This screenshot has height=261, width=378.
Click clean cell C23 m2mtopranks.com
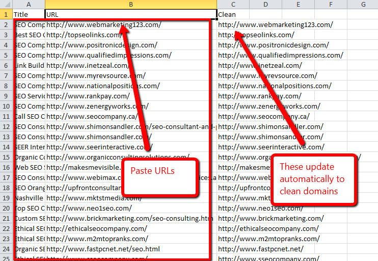point(233,239)
